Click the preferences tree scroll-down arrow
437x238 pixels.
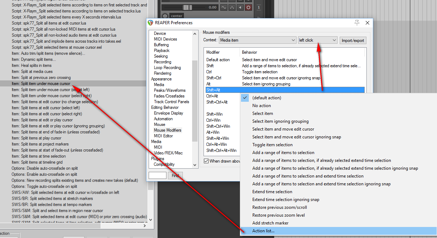coord(195,165)
